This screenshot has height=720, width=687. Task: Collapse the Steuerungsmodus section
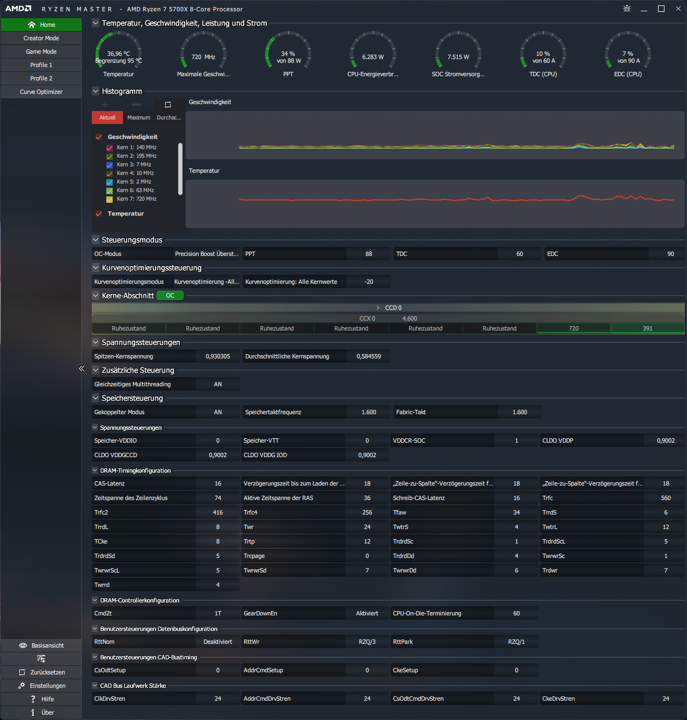(x=96, y=240)
